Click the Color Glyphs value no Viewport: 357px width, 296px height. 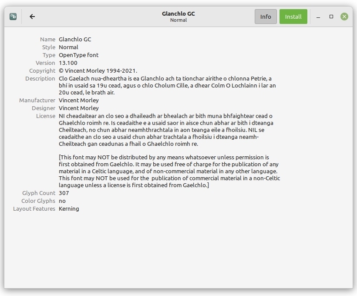pyautogui.click(x=62, y=201)
